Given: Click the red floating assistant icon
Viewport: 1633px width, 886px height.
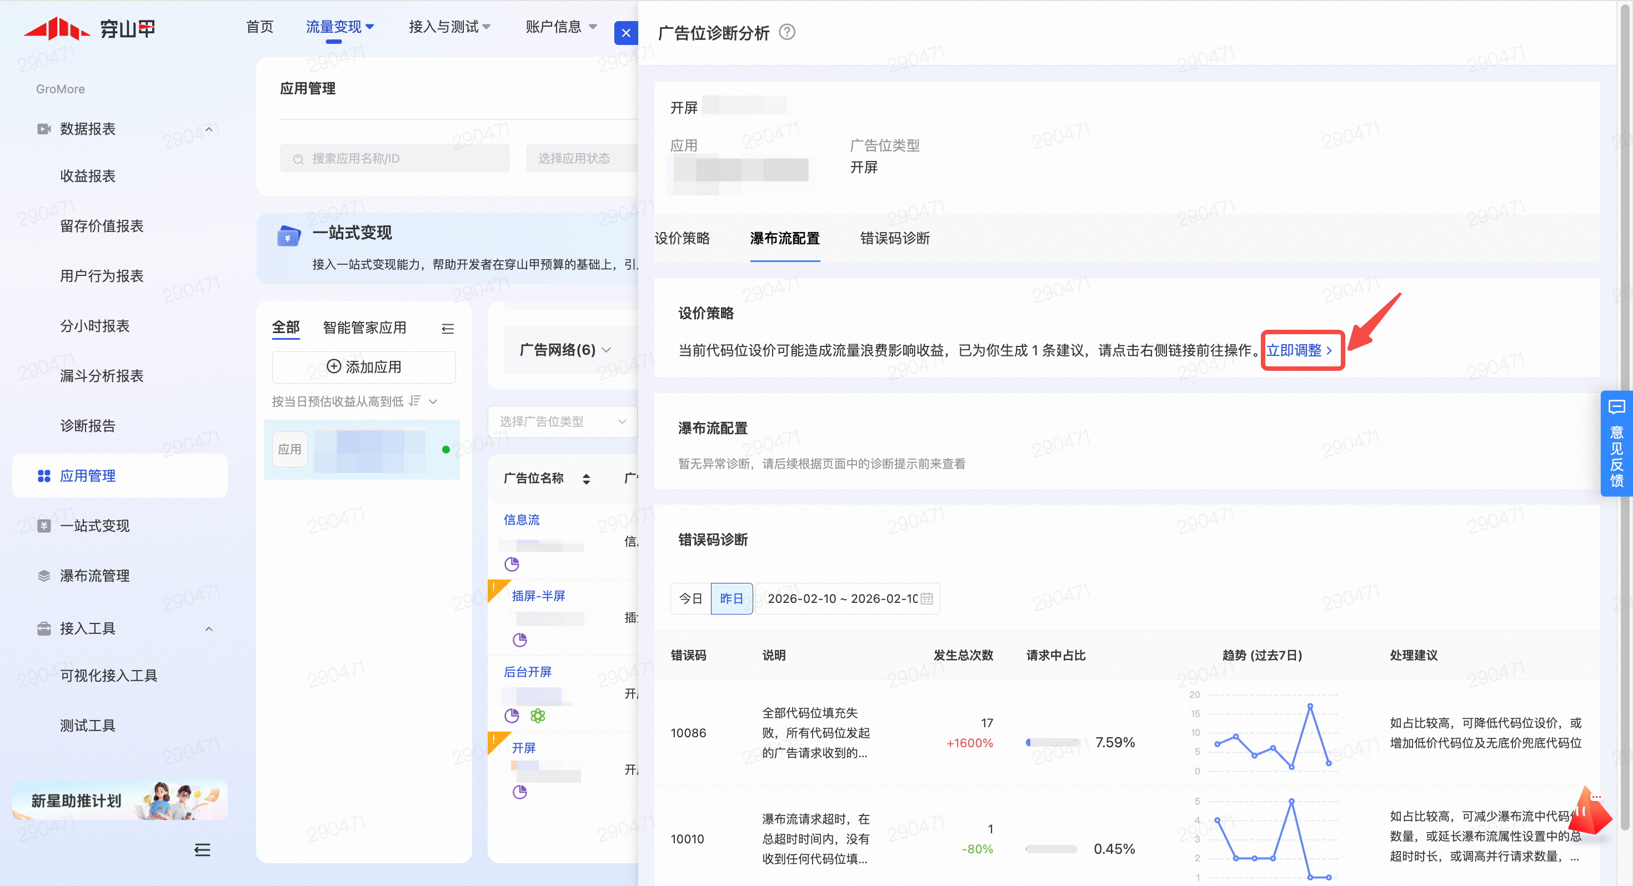Looking at the screenshot, I should point(1590,811).
